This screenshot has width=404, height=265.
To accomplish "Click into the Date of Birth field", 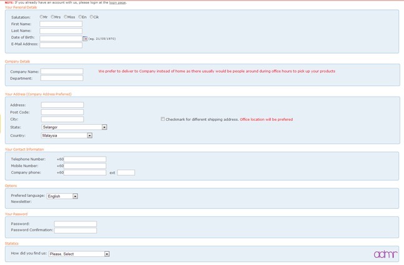I will (x=61, y=38).
